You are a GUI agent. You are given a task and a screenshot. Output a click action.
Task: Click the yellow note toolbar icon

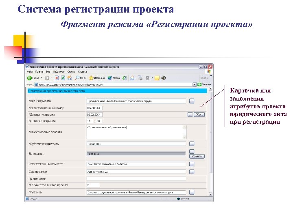click(157, 78)
